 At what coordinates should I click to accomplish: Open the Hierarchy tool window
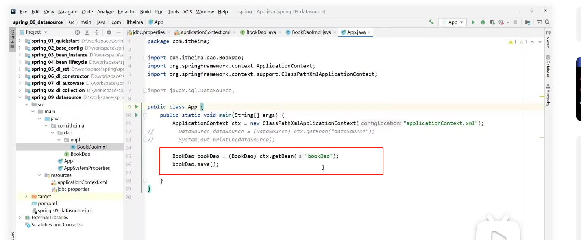[x=548, y=95]
